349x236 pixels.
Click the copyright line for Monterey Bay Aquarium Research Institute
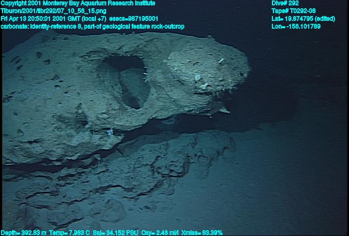click(x=78, y=3)
